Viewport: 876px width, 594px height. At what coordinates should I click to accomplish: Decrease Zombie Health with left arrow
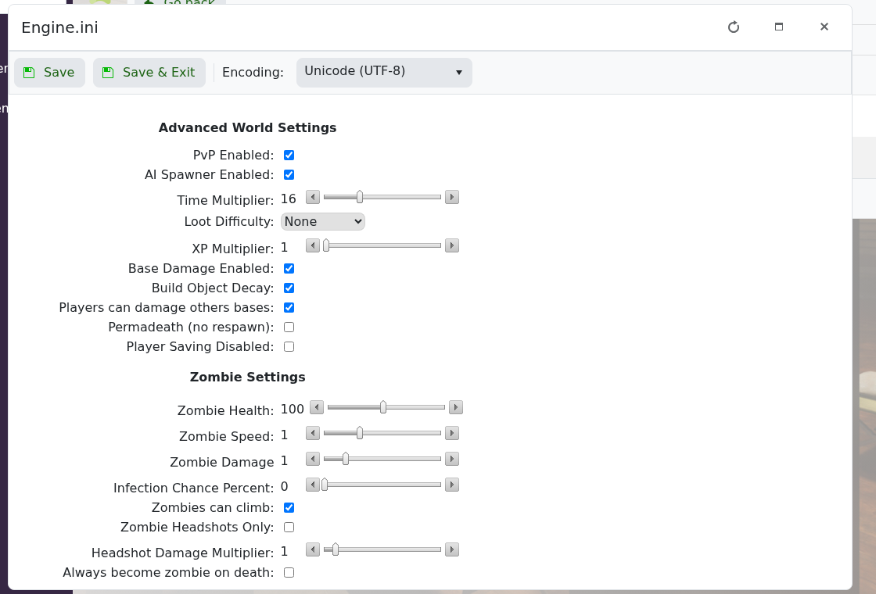(317, 407)
